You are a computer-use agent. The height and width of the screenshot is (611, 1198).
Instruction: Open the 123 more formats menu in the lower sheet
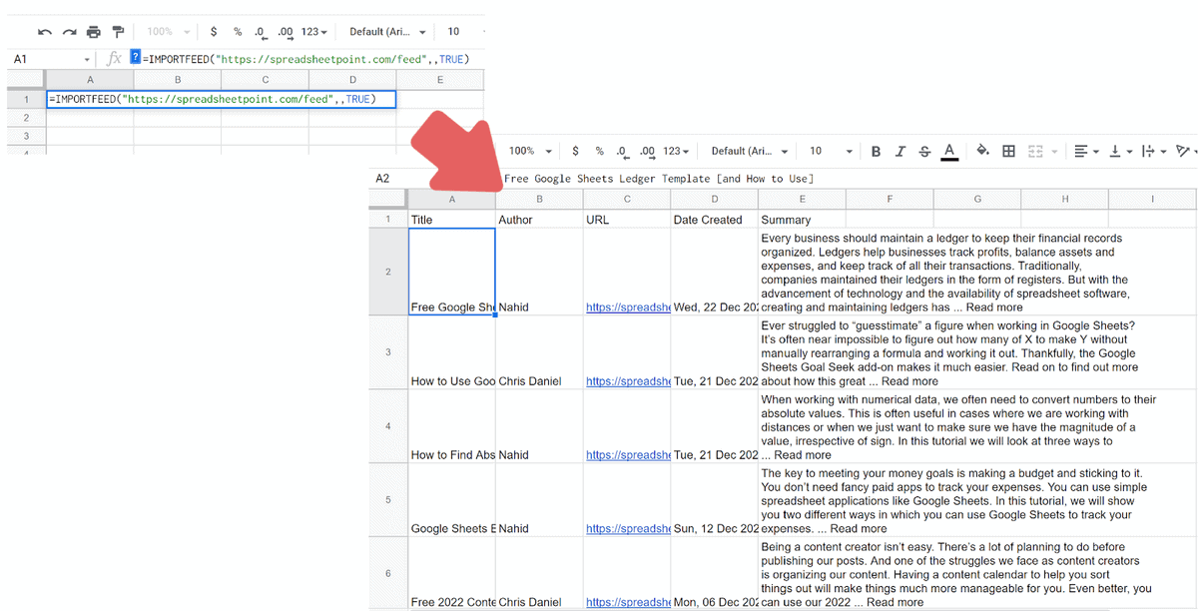[676, 151]
